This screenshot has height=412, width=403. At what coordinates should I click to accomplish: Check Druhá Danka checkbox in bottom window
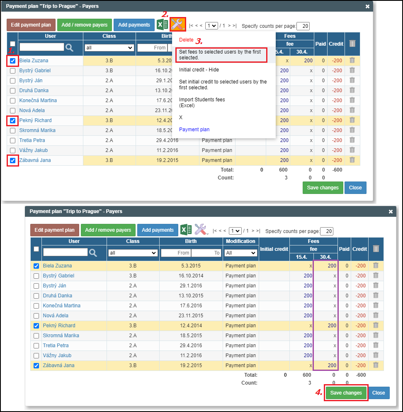tap(36, 296)
